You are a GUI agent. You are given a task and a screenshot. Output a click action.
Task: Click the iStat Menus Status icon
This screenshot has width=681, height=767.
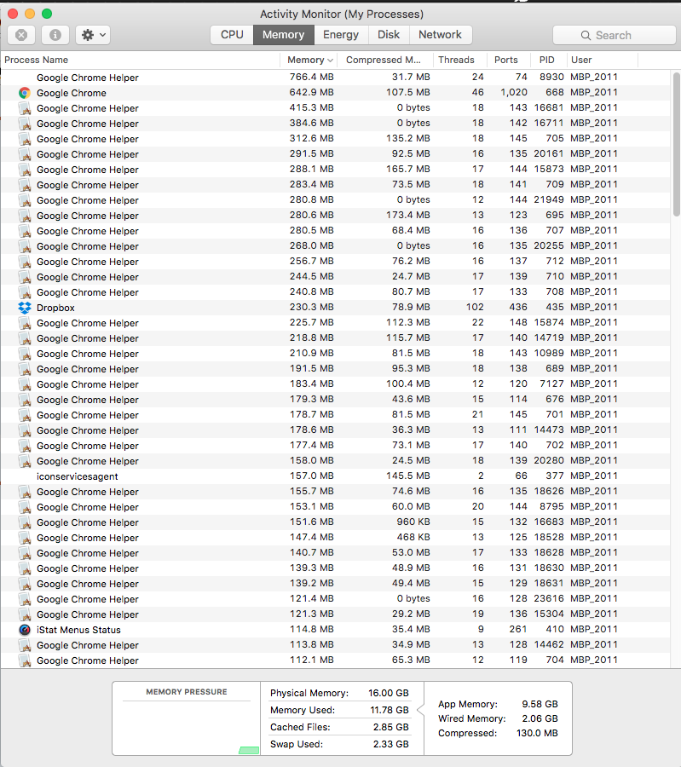pos(25,630)
